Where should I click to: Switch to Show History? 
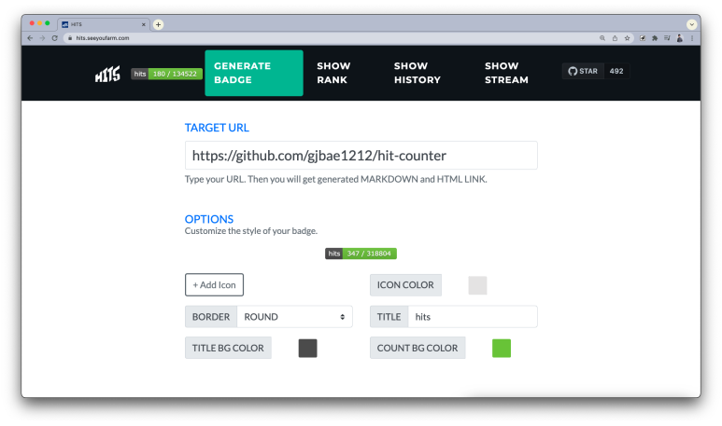click(x=418, y=73)
